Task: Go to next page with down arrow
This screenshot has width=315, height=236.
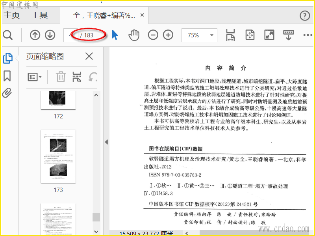Action: coord(50,35)
